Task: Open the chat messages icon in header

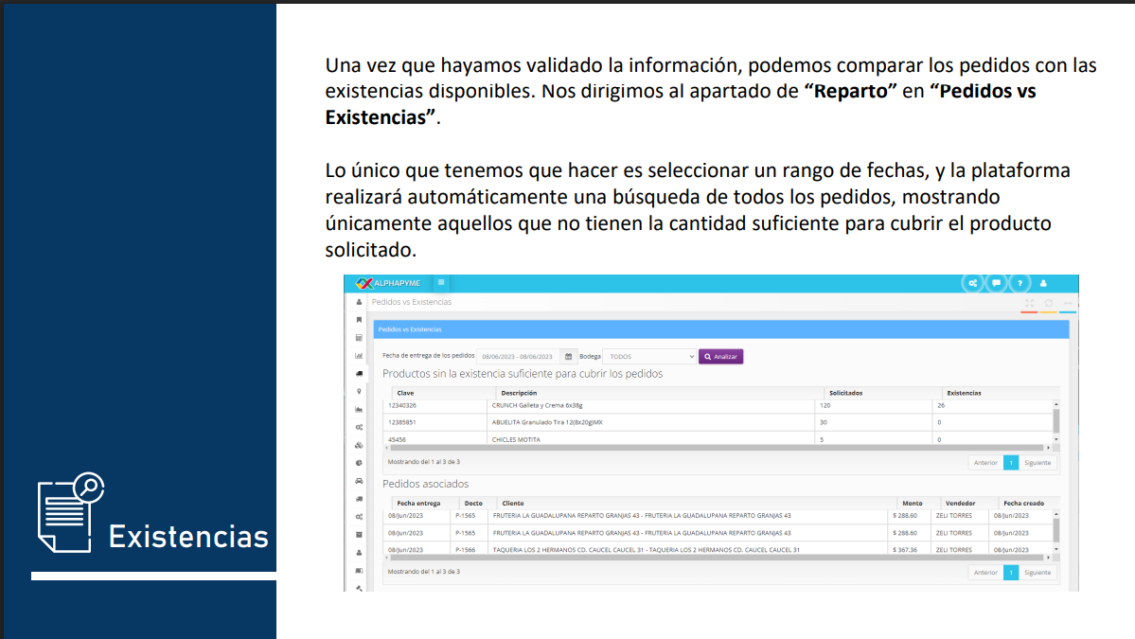Action: (996, 283)
